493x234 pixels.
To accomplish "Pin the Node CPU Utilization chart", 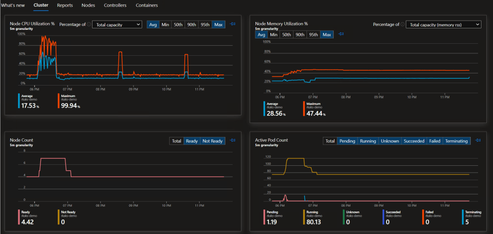I will 232,24.
